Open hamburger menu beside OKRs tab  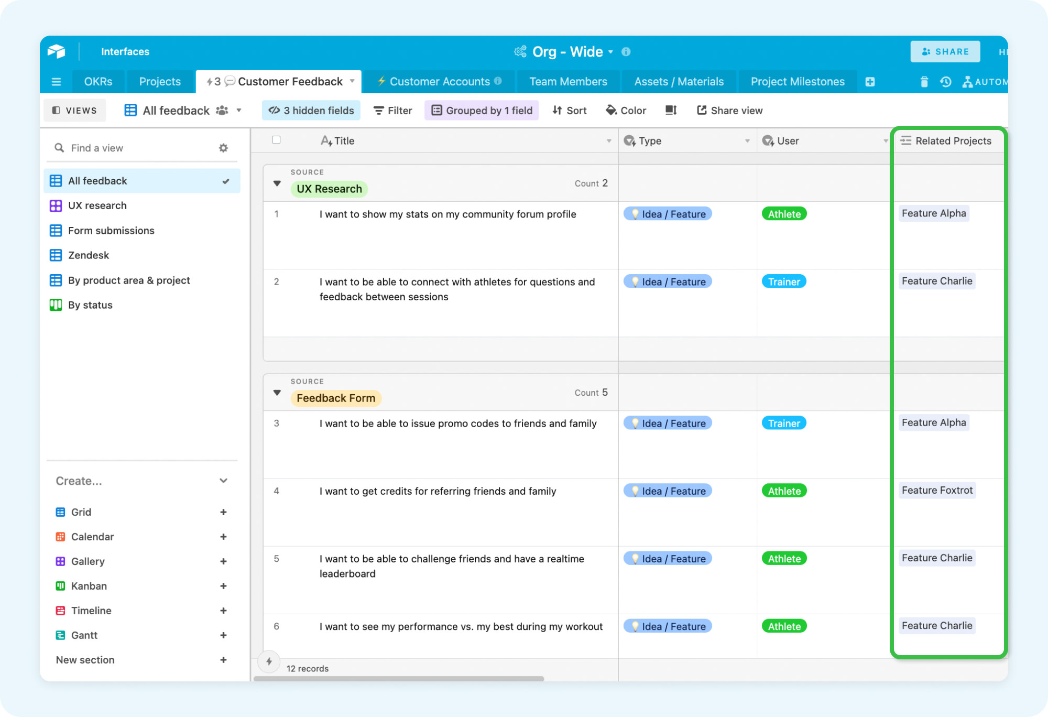(x=57, y=82)
